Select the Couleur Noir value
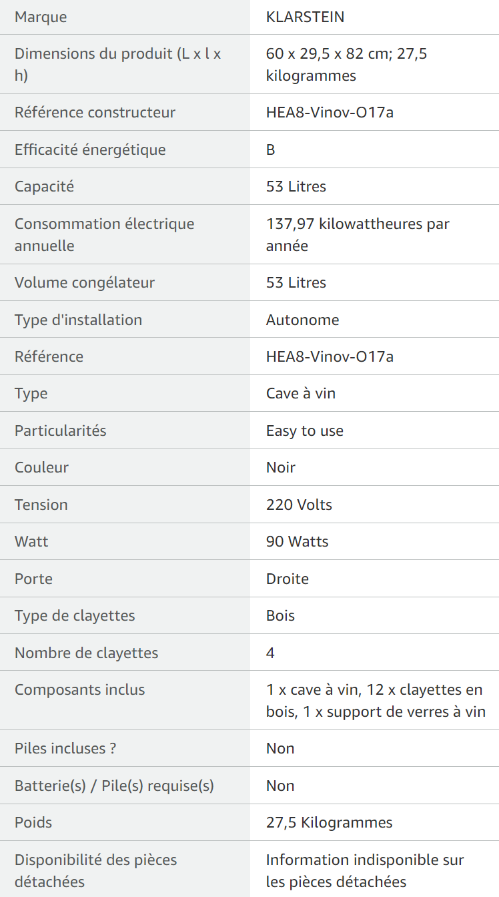This screenshot has width=499, height=897. click(x=281, y=467)
